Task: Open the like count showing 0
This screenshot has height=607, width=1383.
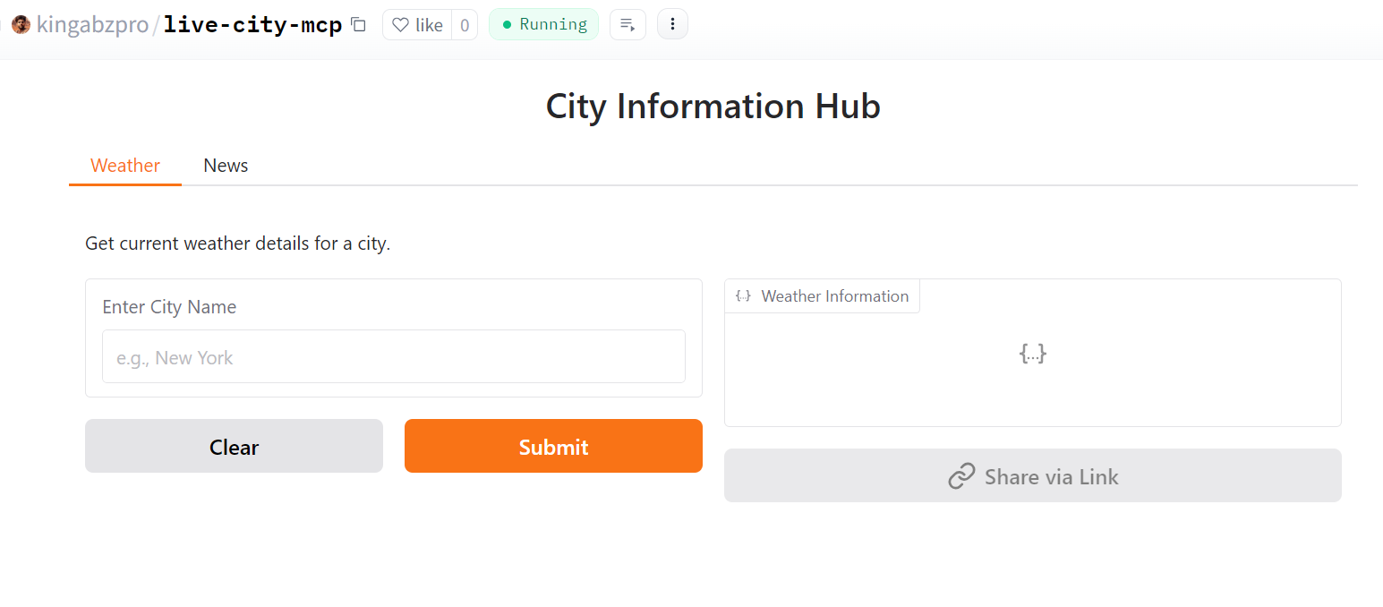Action: click(x=465, y=25)
